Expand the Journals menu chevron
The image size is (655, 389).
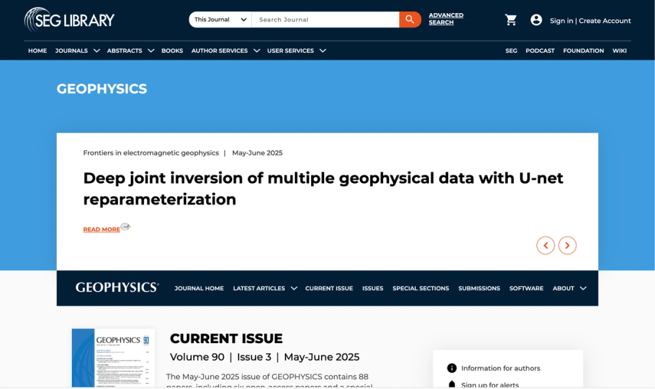click(96, 50)
